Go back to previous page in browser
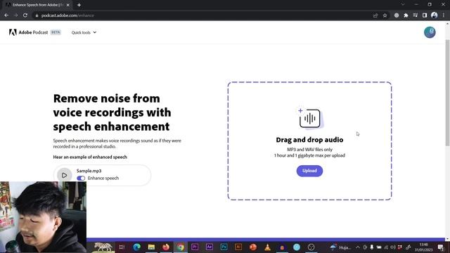The height and width of the screenshot is (253, 450). point(6,15)
